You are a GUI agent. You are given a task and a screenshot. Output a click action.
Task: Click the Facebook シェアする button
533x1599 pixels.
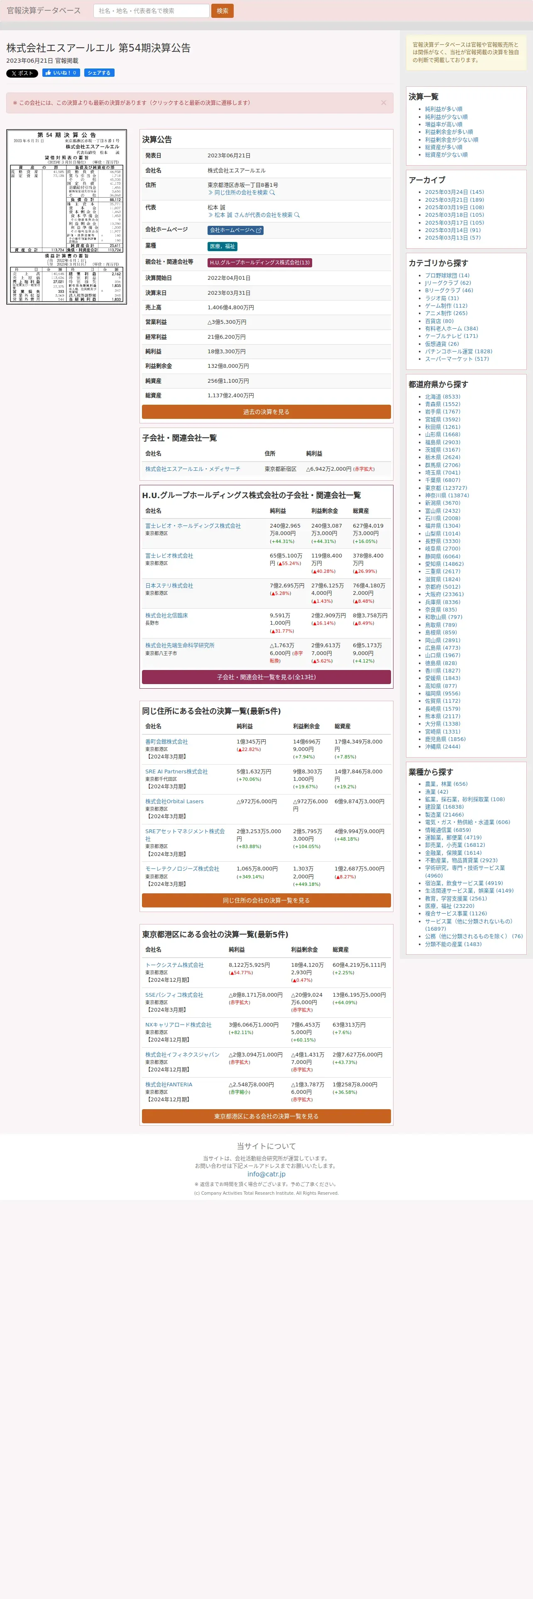point(99,73)
